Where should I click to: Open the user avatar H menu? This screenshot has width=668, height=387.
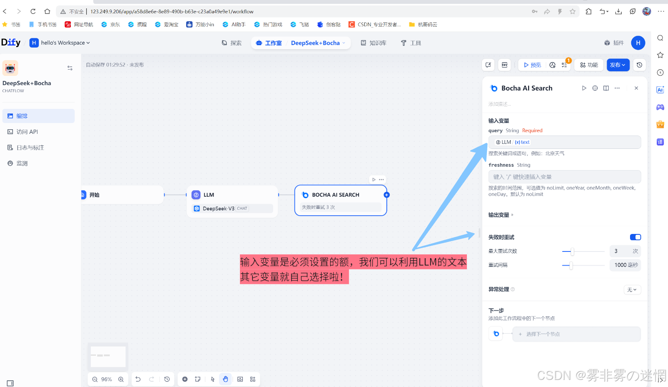click(638, 43)
